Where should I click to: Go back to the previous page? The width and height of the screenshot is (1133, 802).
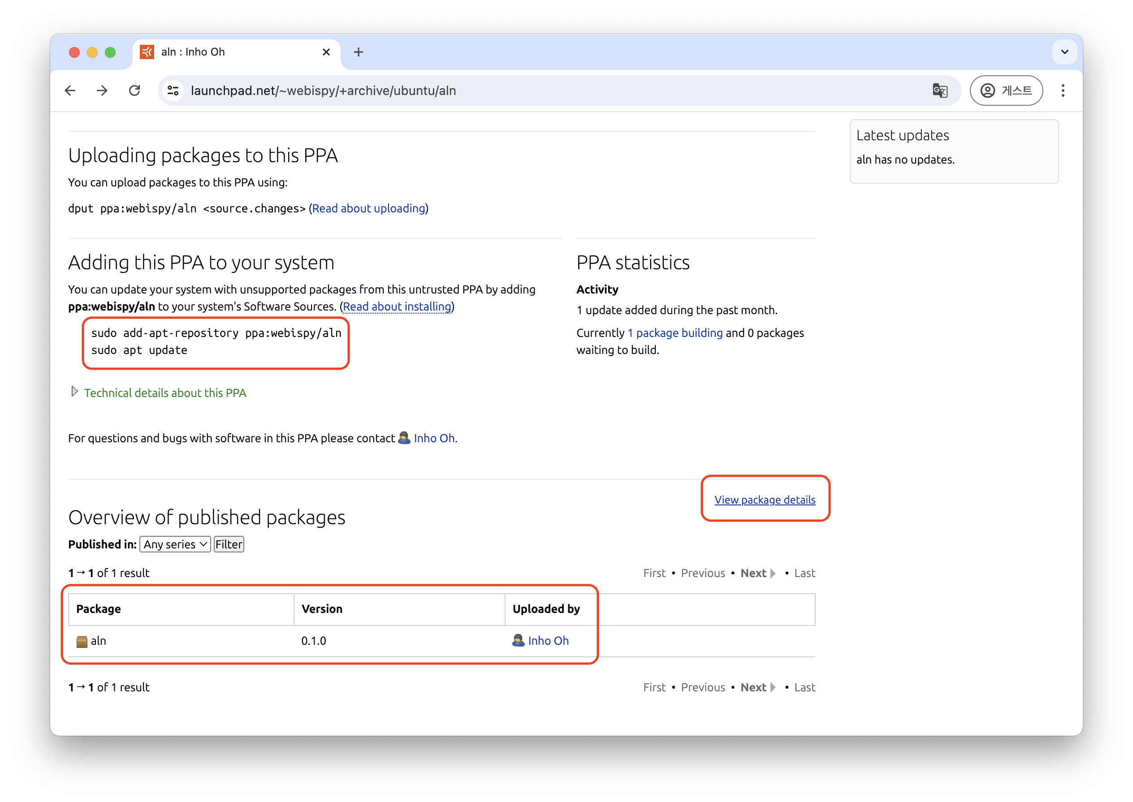click(x=70, y=91)
